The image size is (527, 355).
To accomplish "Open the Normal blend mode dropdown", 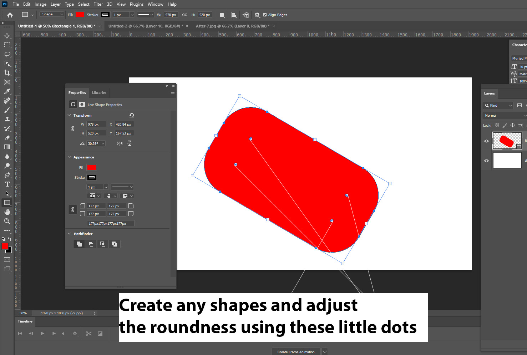I will [x=504, y=116].
